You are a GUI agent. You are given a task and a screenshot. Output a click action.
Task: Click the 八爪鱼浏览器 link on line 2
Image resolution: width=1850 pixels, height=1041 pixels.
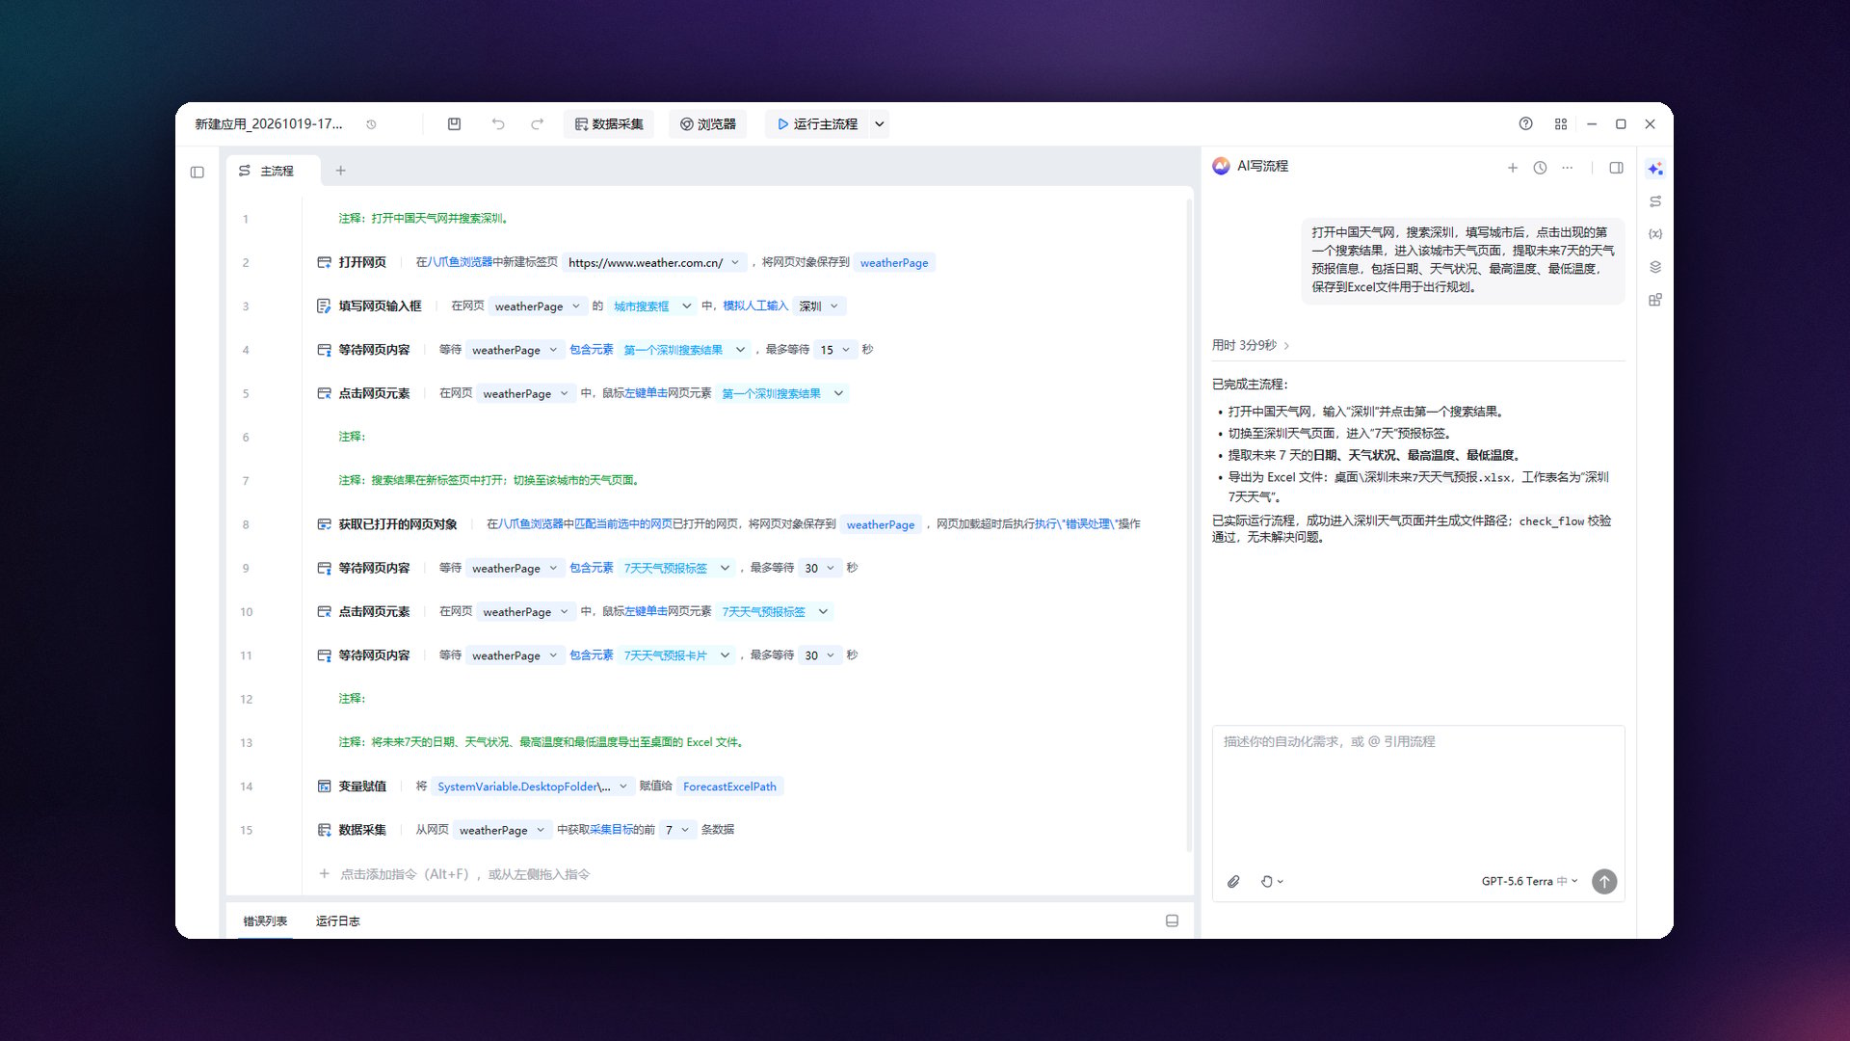pyautogui.click(x=460, y=262)
